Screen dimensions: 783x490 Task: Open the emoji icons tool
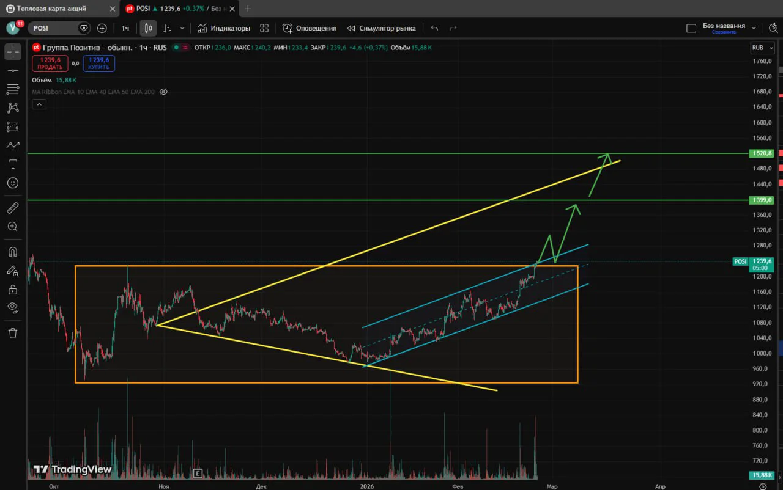click(x=13, y=183)
